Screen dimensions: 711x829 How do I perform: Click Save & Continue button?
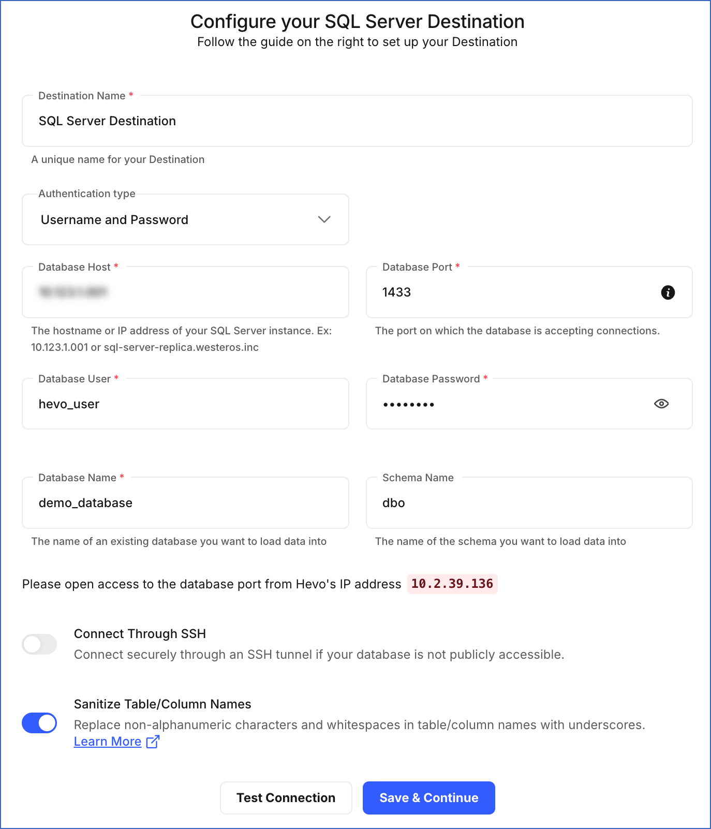pos(429,798)
